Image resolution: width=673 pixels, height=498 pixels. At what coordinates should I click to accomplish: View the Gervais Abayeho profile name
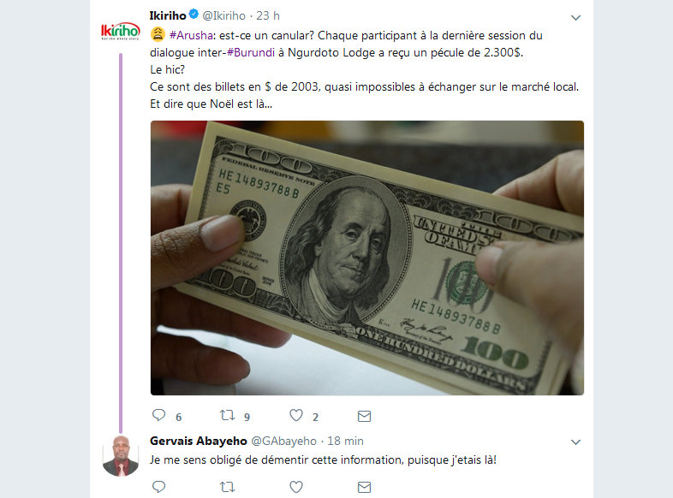[x=199, y=441]
